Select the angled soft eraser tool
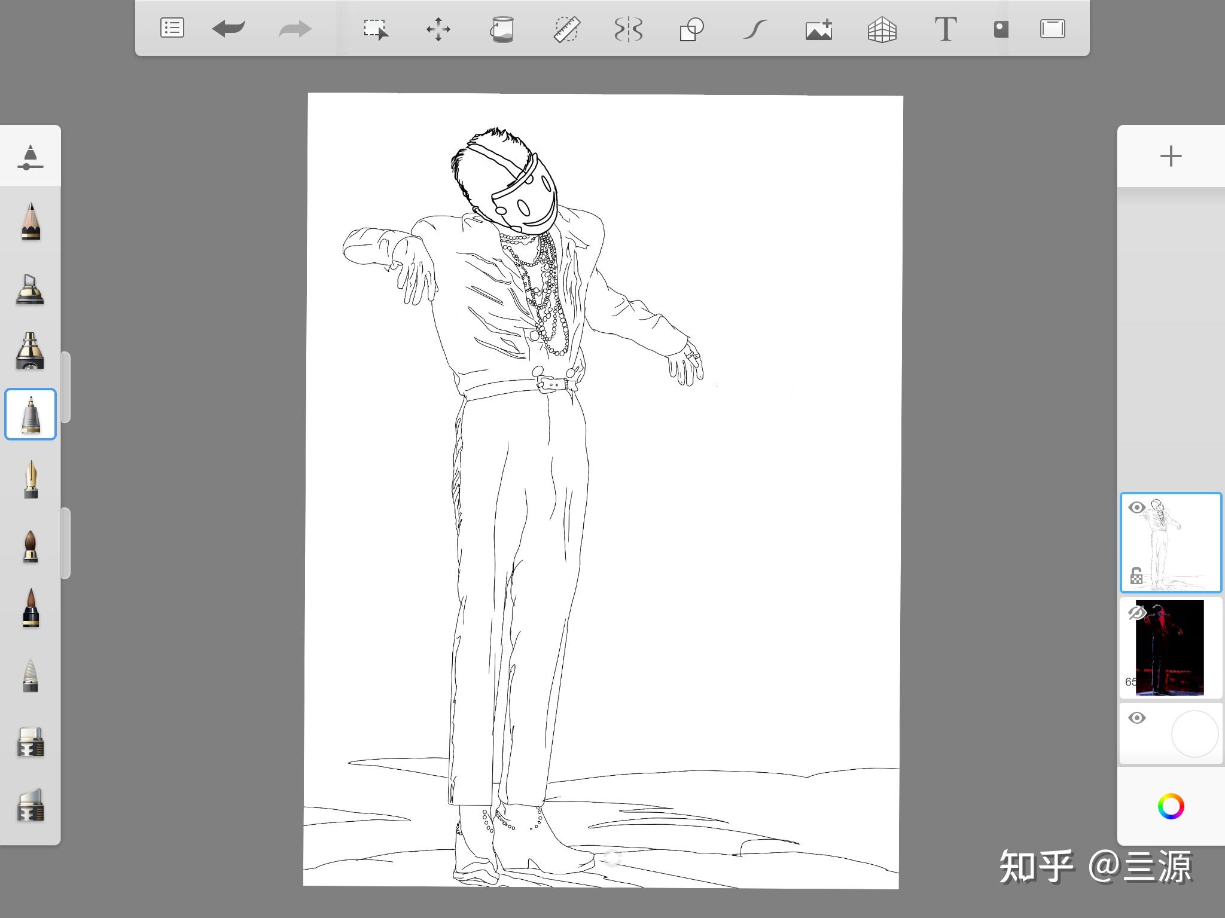The width and height of the screenshot is (1225, 918). 31,804
